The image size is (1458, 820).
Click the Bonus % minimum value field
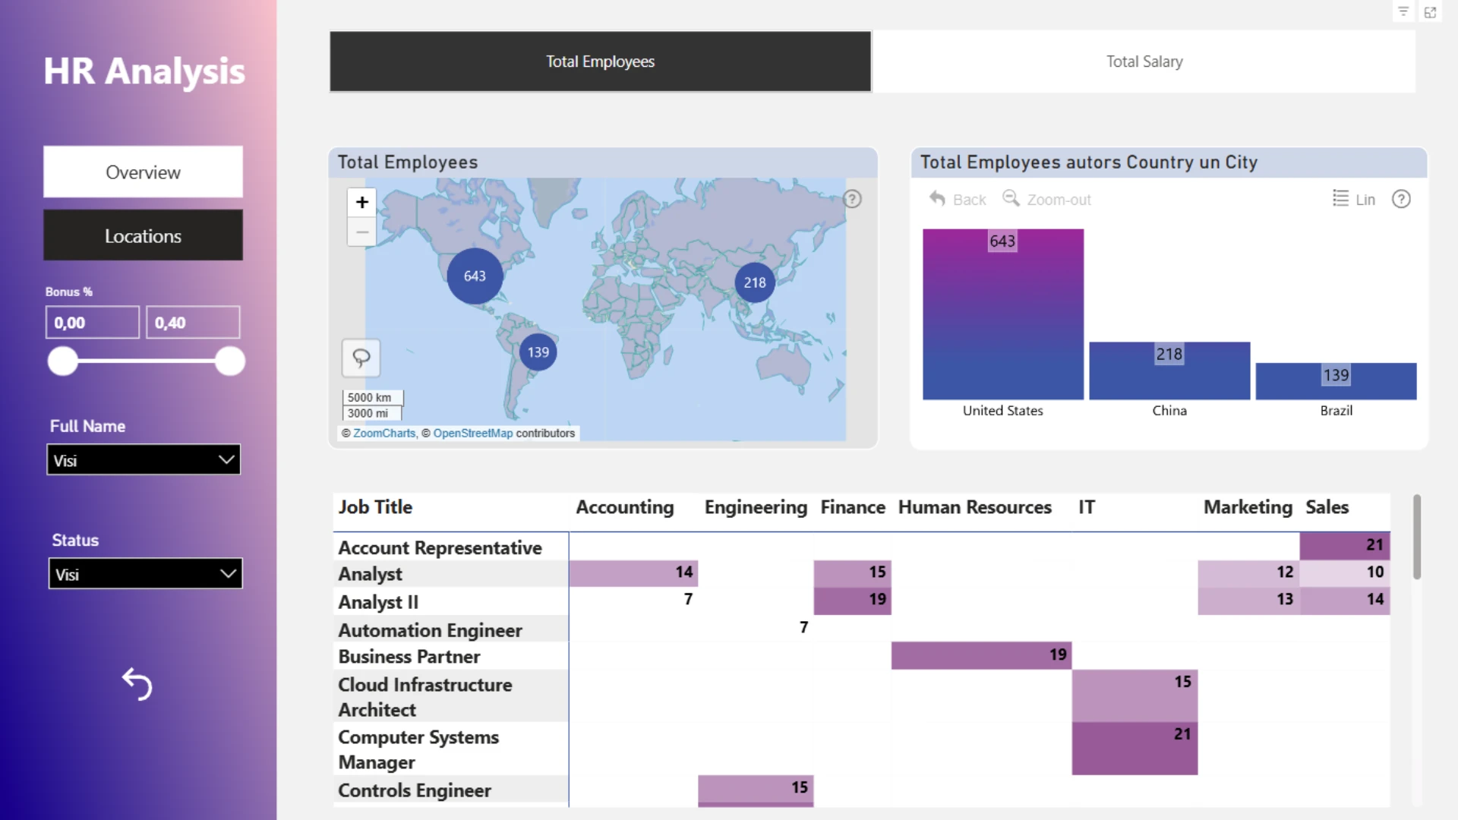92,323
